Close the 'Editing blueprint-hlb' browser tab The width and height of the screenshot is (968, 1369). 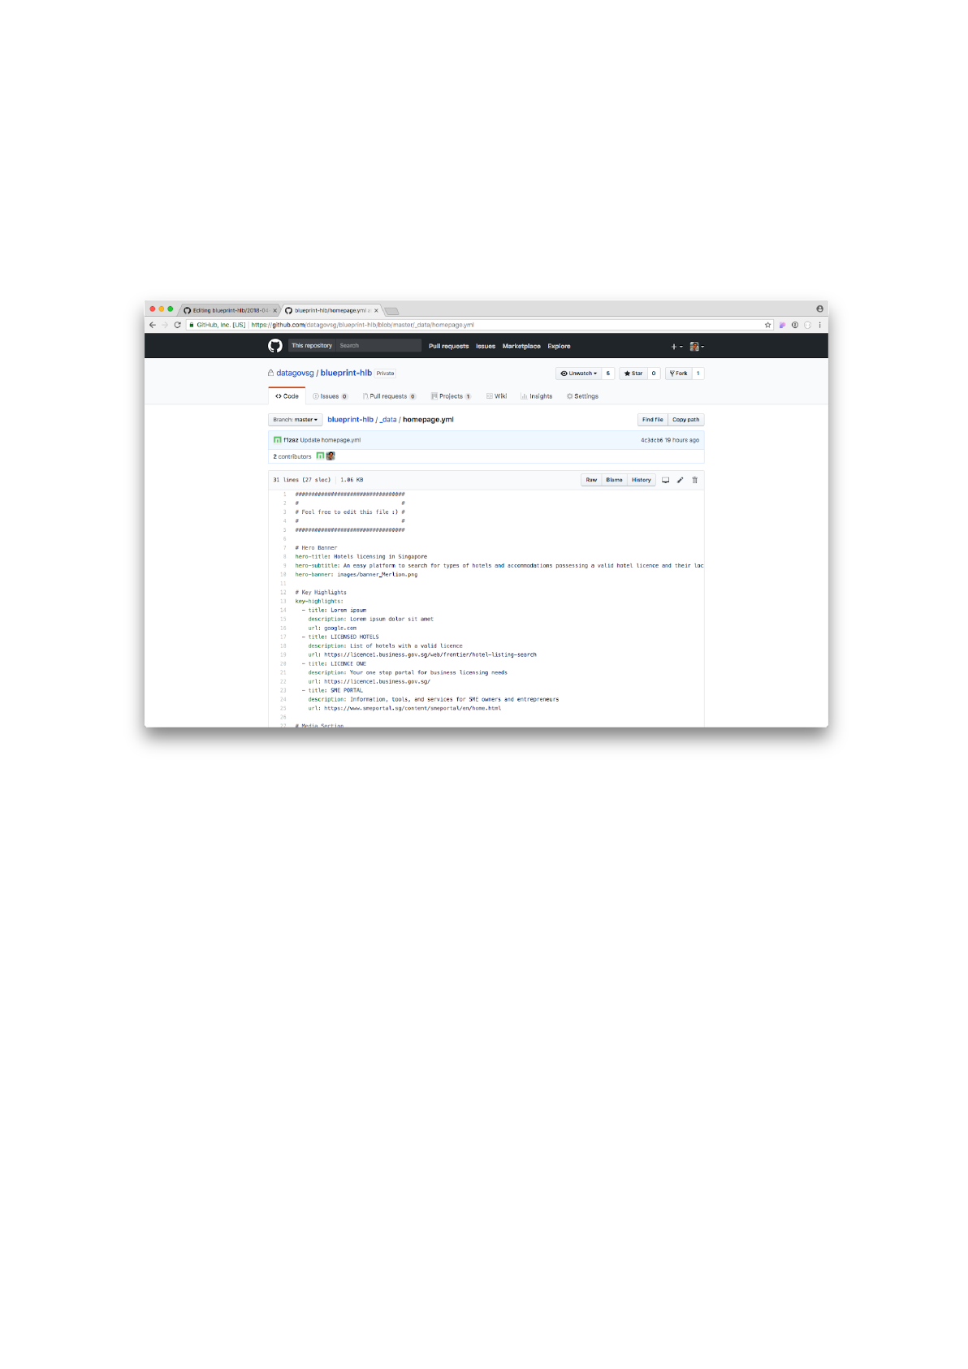(274, 310)
